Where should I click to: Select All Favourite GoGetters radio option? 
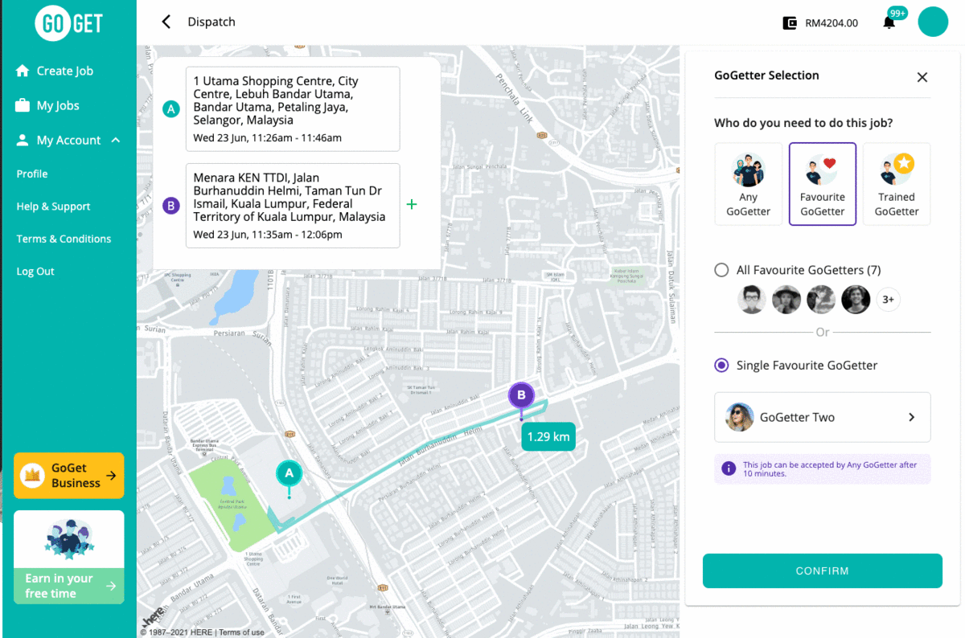tap(721, 270)
